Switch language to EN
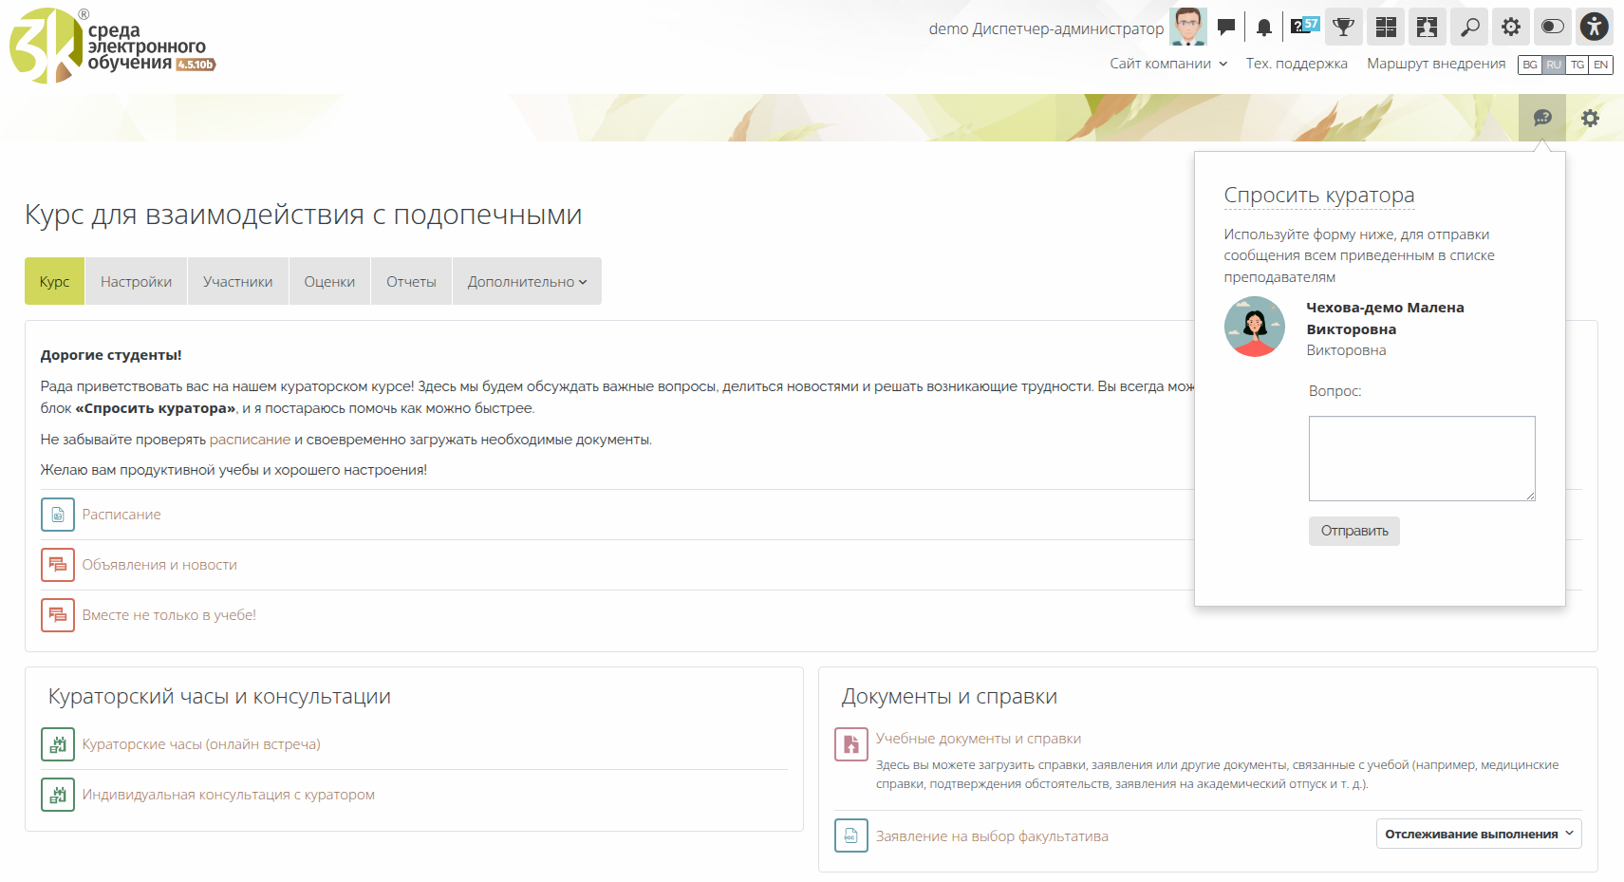 [1601, 65]
